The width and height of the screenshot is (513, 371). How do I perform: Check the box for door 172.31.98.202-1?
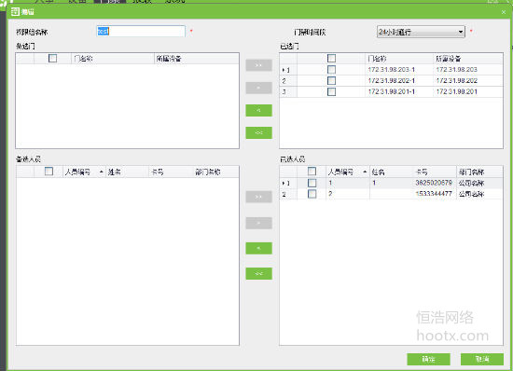[331, 81]
